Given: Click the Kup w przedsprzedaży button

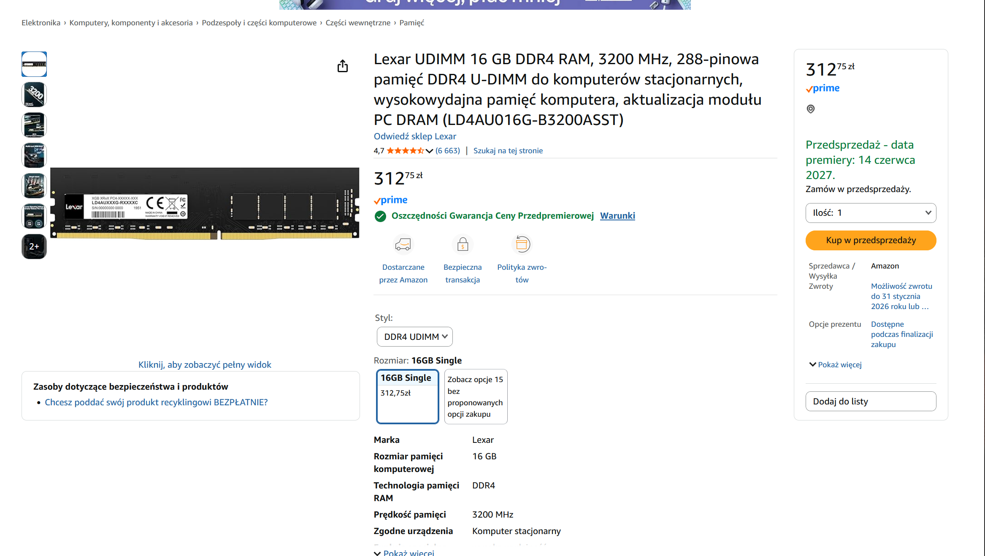Looking at the screenshot, I should pyautogui.click(x=871, y=240).
